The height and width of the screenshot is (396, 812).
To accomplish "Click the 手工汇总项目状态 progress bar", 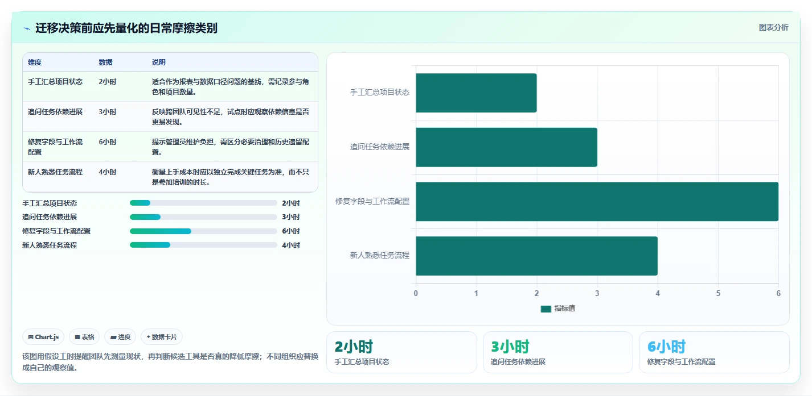I will pyautogui.click(x=203, y=203).
